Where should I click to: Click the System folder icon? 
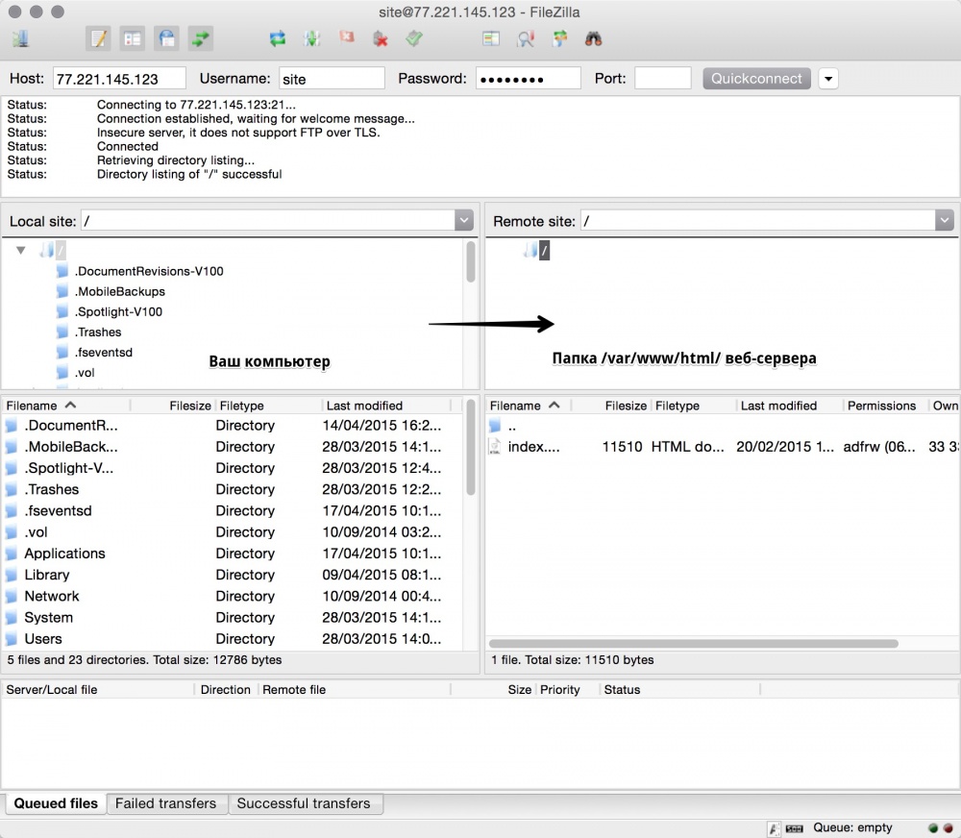click(x=11, y=617)
